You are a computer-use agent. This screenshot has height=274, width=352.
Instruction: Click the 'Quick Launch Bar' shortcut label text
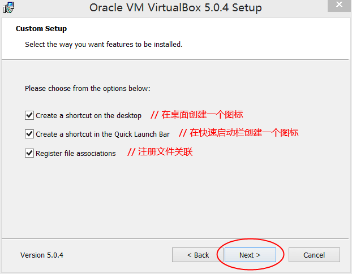pos(102,134)
